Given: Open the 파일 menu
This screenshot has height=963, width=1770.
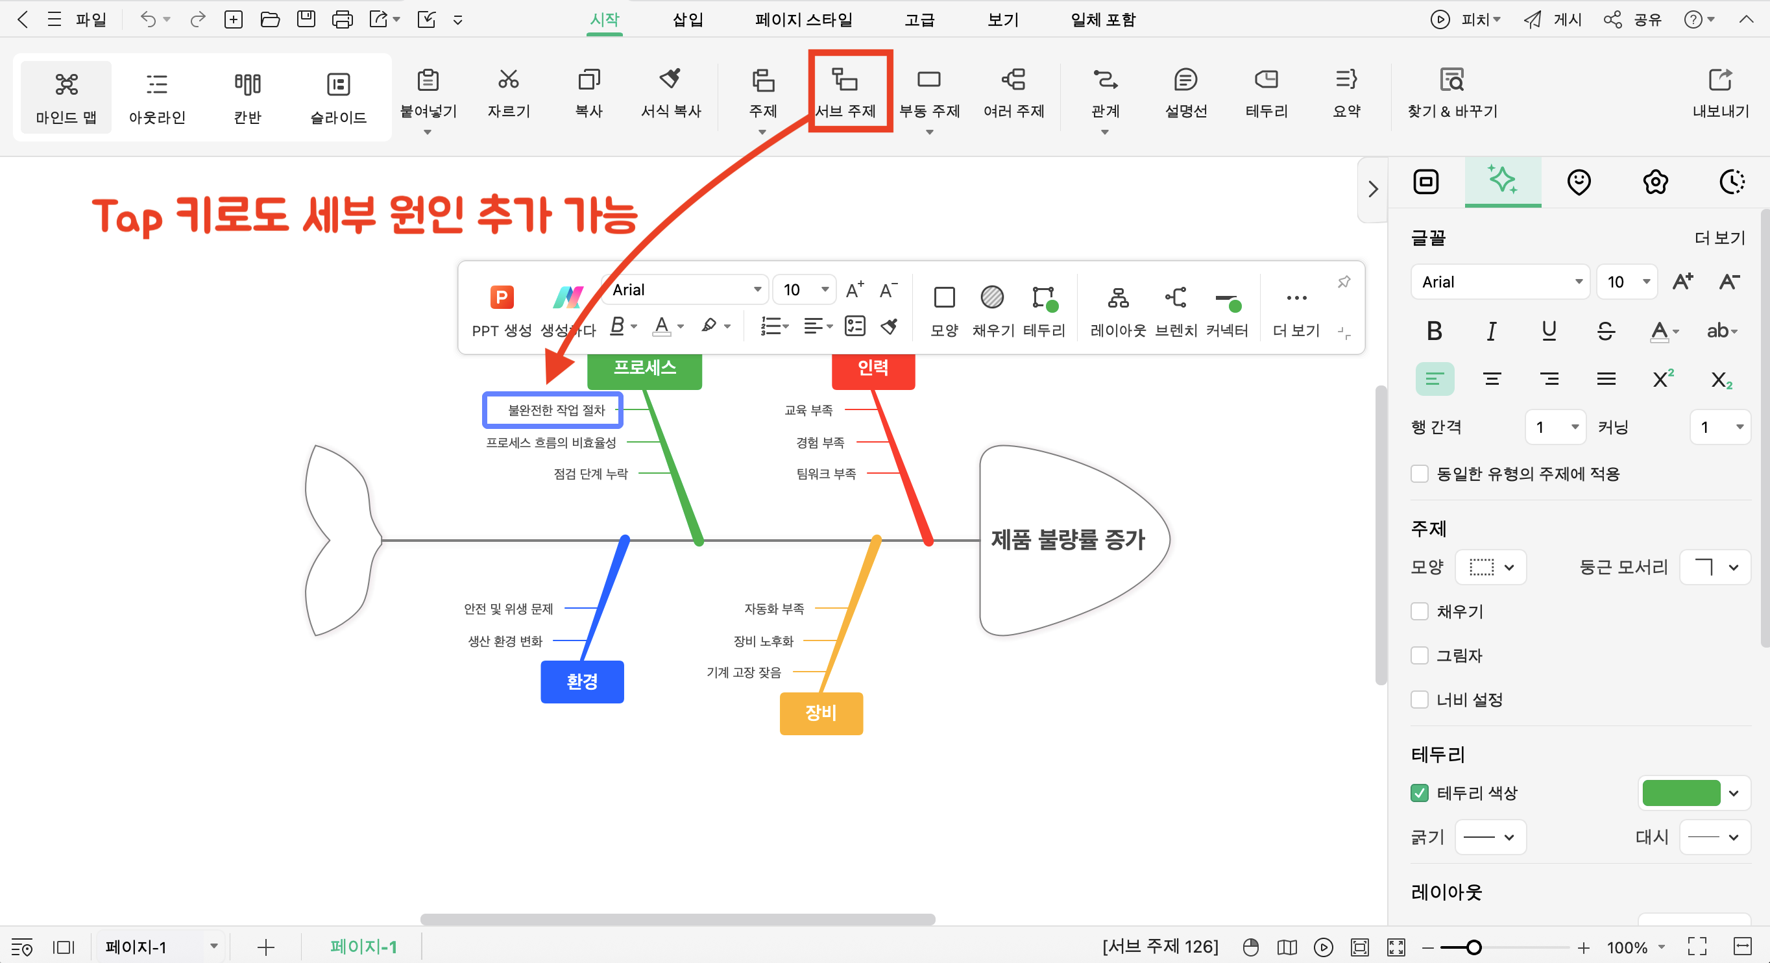Looking at the screenshot, I should click(91, 19).
